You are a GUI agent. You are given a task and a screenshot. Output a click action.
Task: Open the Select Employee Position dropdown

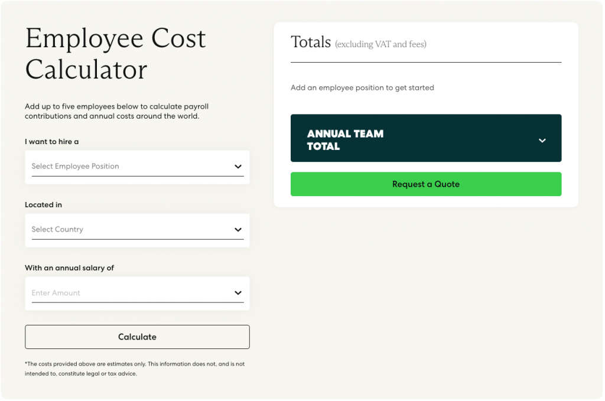coord(137,167)
